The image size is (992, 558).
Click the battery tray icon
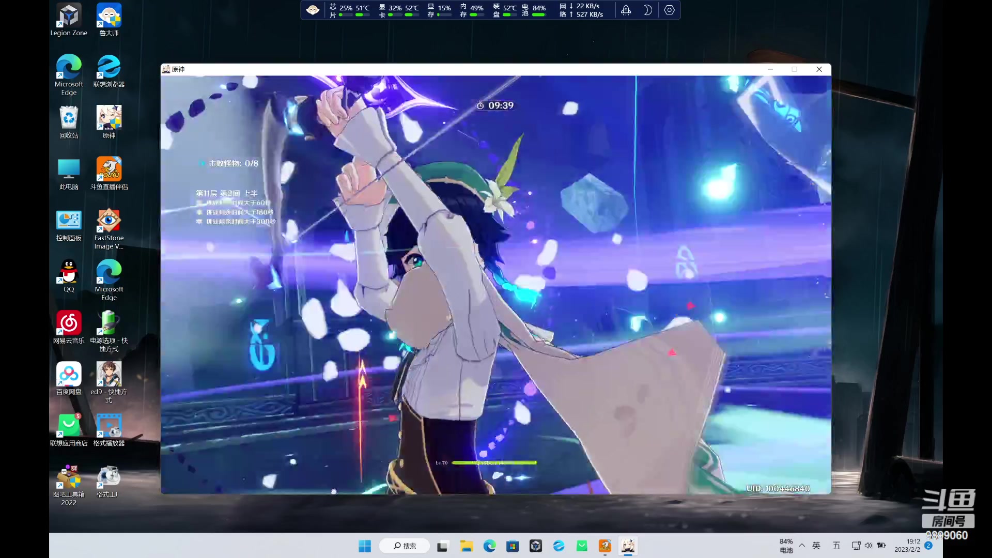881,546
